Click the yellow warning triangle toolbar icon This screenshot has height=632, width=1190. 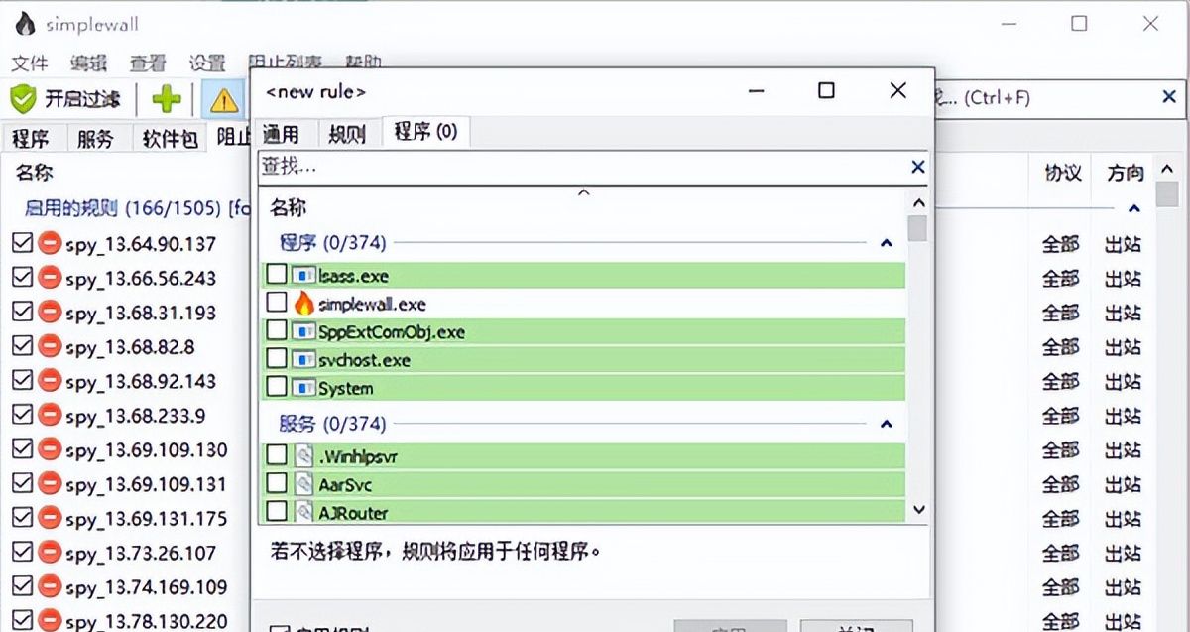(225, 99)
